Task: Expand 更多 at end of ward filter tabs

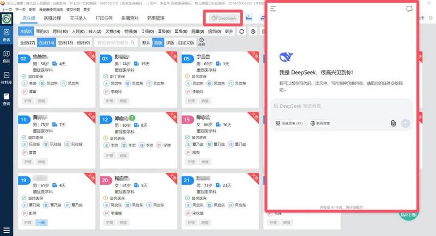Action: coord(229,32)
